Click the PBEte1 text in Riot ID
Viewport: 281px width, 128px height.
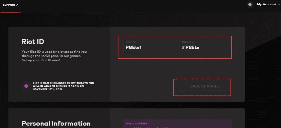coord(134,48)
